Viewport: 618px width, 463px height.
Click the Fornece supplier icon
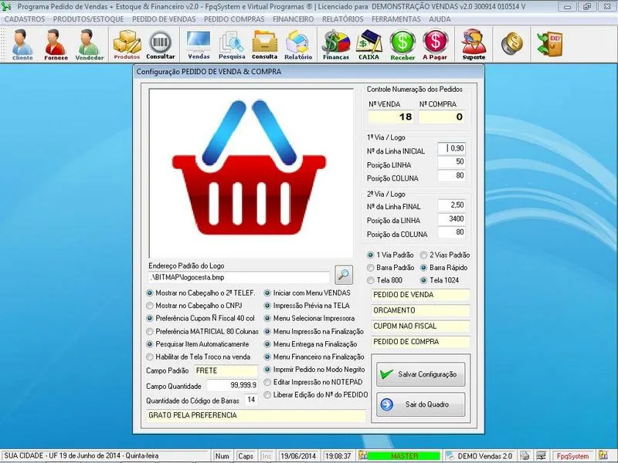click(x=56, y=45)
